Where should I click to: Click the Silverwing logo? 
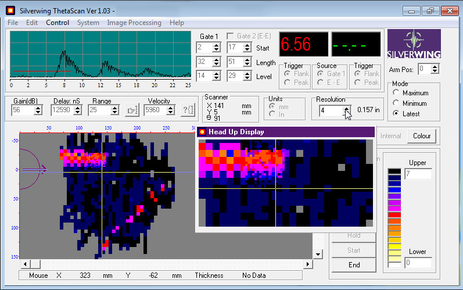414,45
